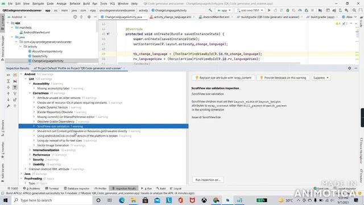Open the Profile app gauge icon

click(x=300, y=10)
